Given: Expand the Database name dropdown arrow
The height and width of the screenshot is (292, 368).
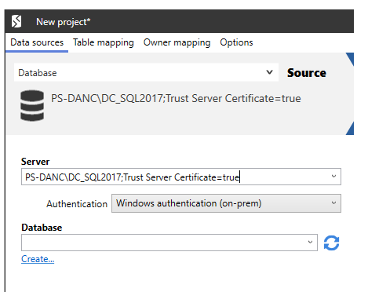Looking at the screenshot, I should (x=310, y=243).
